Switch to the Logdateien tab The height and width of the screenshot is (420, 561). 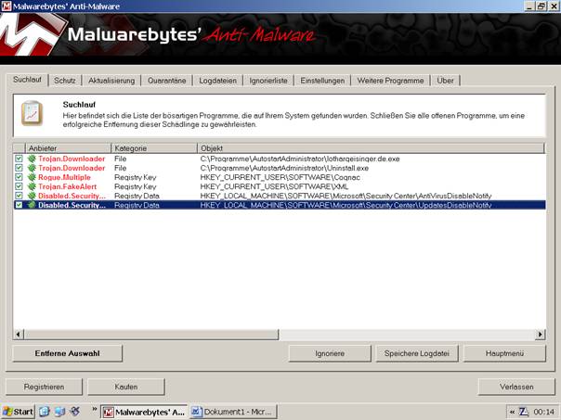click(218, 81)
